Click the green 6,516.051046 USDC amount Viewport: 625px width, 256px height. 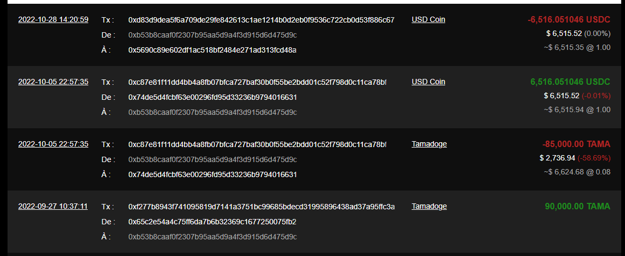570,82
